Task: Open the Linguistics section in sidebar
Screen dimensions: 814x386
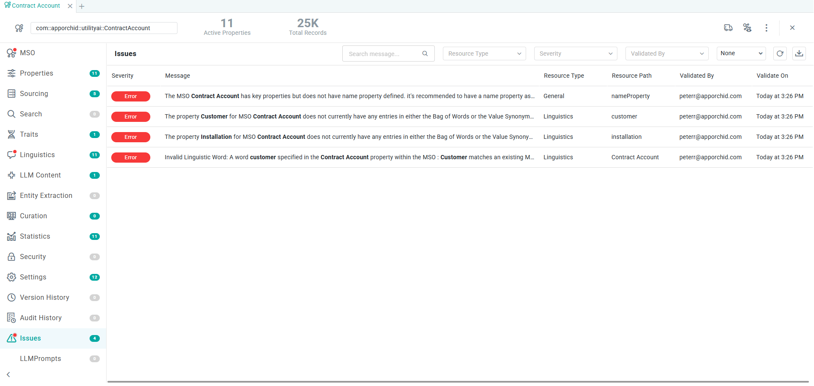Action: tap(37, 155)
